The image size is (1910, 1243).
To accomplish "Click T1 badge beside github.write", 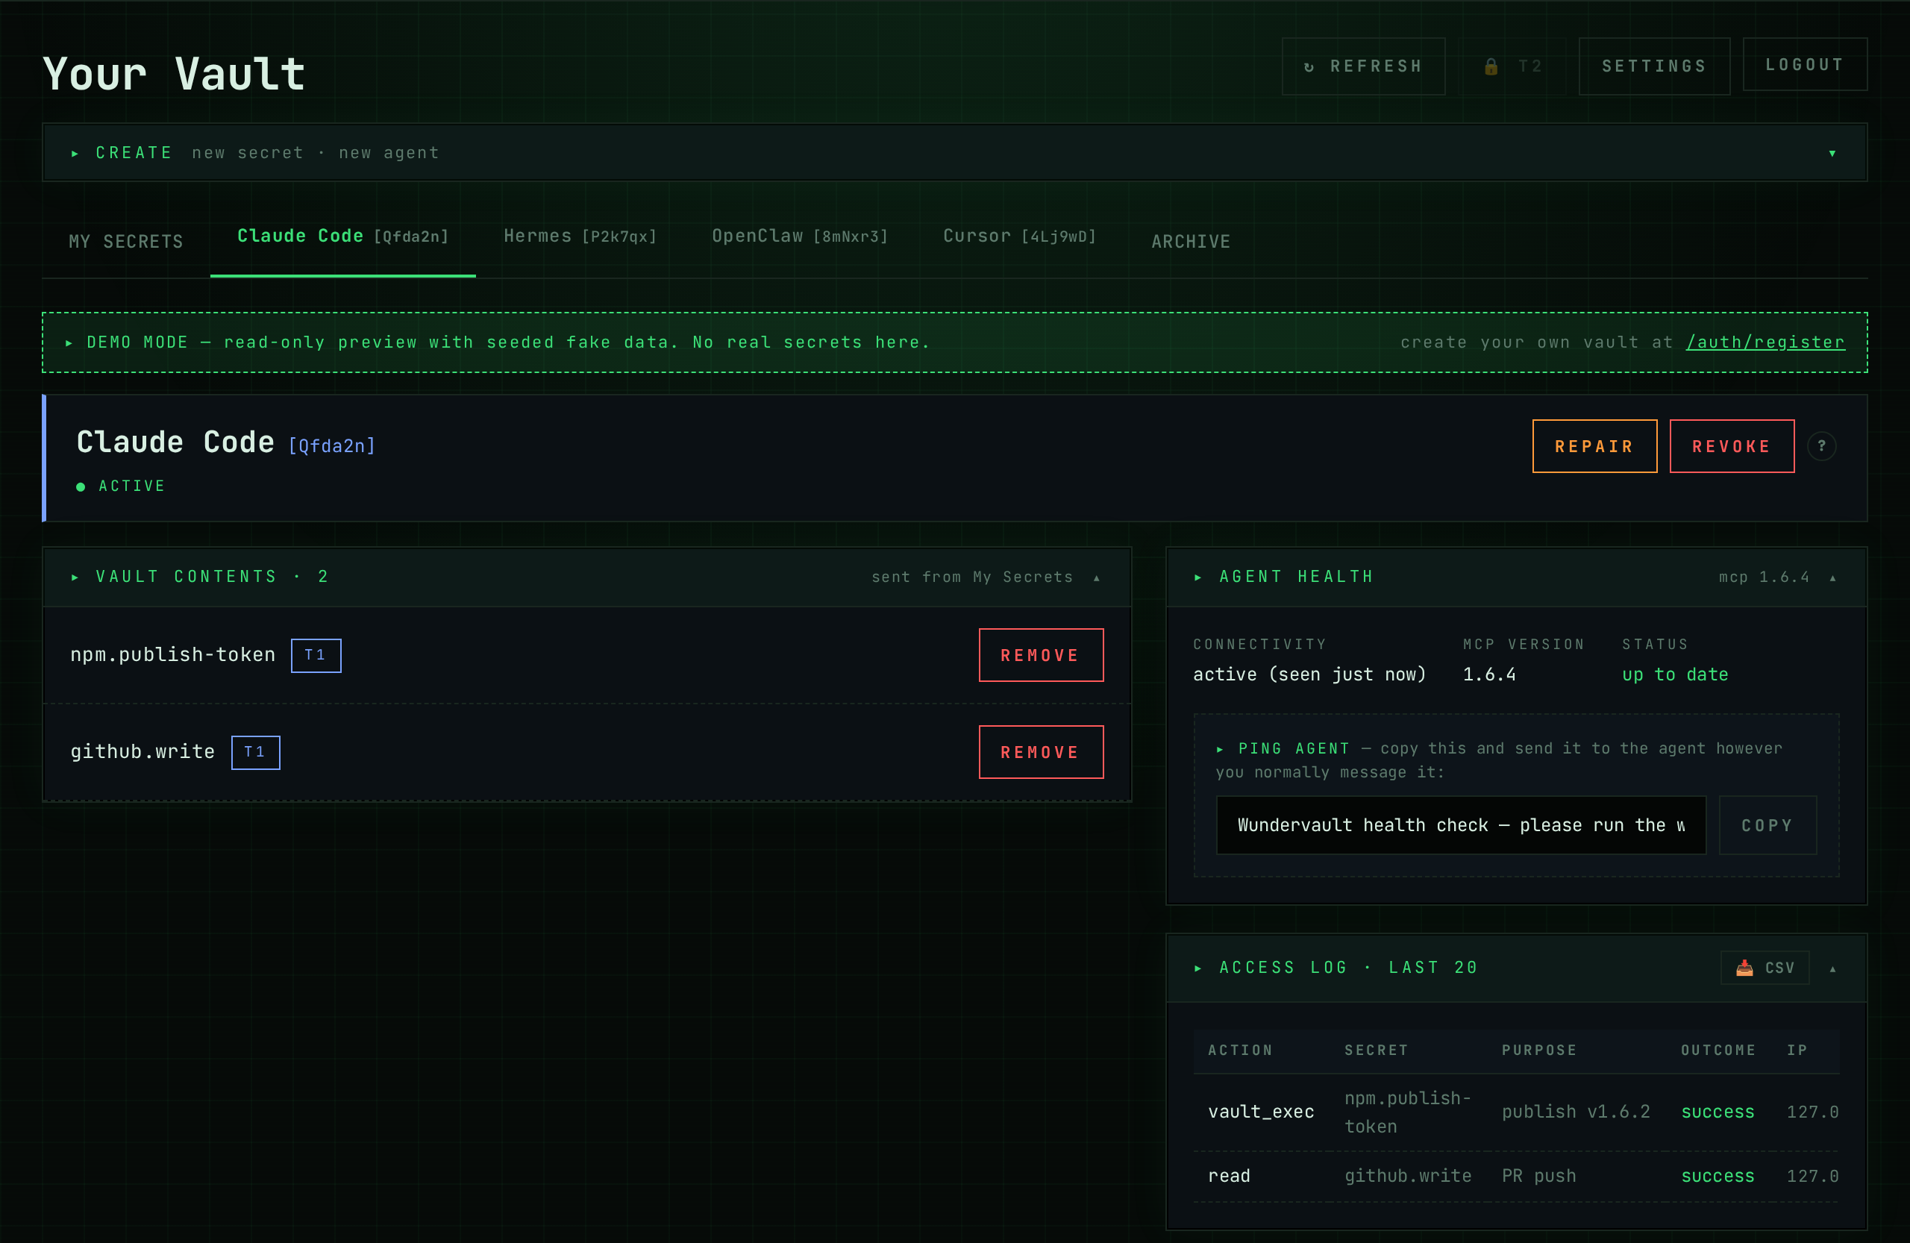I will pos(255,752).
